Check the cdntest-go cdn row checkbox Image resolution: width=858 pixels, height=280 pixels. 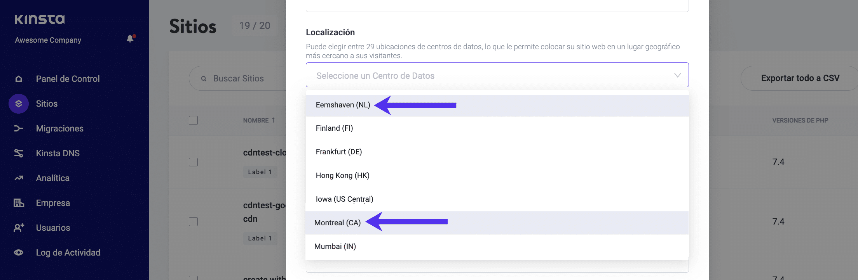[x=193, y=222]
